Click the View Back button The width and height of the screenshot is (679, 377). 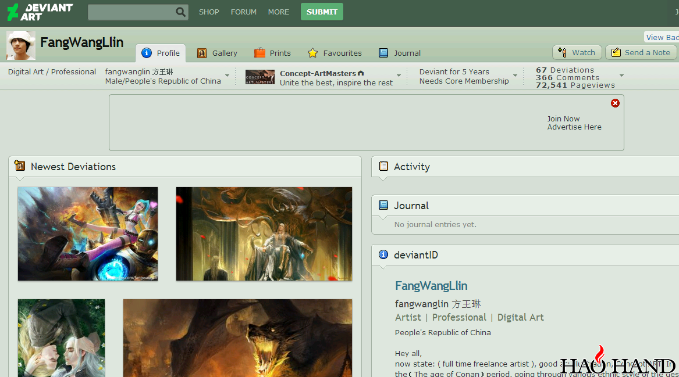click(x=662, y=37)
